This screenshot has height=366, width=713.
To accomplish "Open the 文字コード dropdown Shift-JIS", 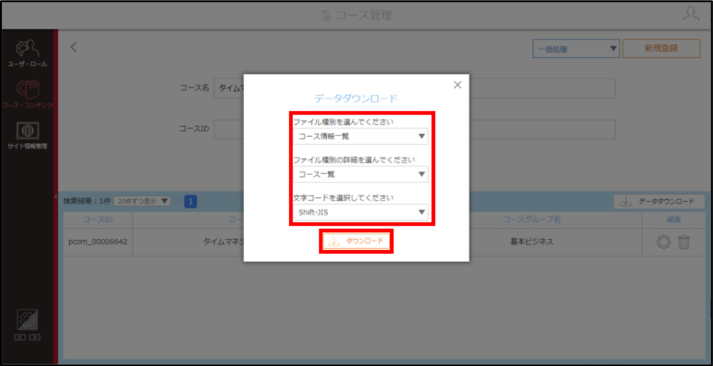I will pyautogui.click(x=361, y=212).
